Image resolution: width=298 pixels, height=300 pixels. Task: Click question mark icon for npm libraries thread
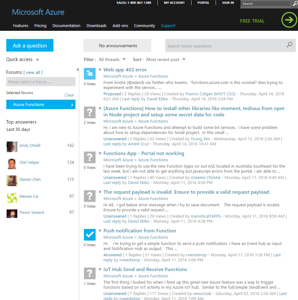click(90, 112)
